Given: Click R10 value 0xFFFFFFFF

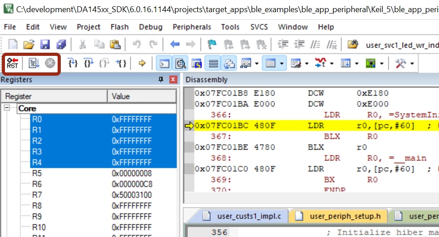Looking at the screenshot, I should point(132,228).
